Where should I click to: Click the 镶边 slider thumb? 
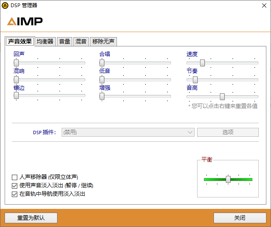tap(16, 95)
